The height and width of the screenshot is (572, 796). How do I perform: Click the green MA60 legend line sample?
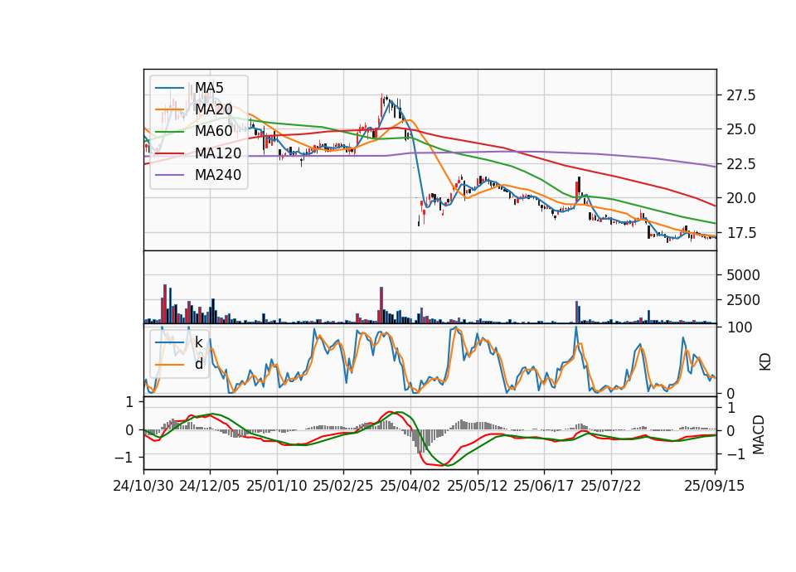[169, 132]
